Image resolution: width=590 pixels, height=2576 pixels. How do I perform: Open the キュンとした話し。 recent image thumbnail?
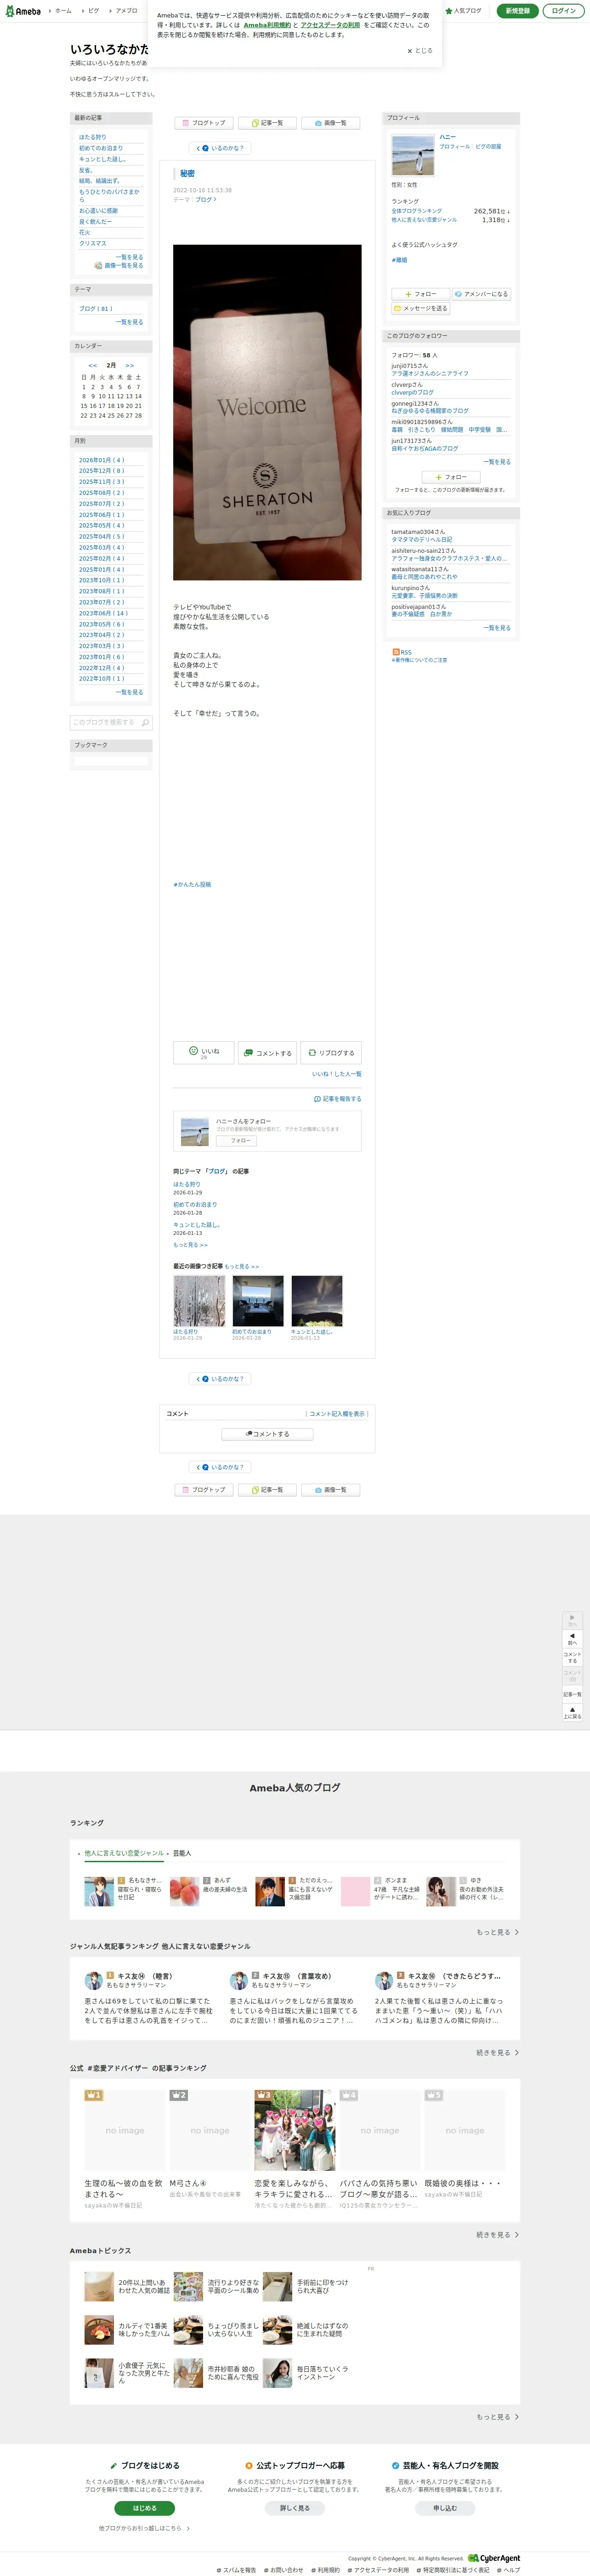(317, 1301)
